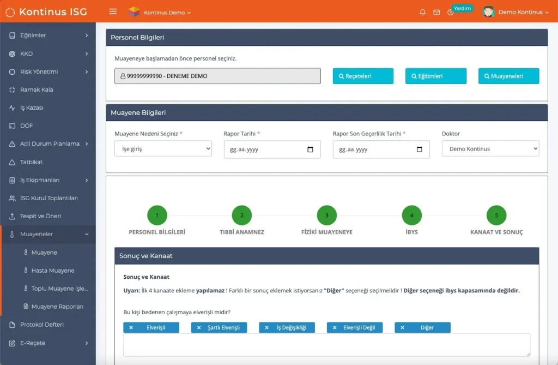
Task: Click the Ramak Kala sidebar icon
Action: pyautogui.click(x=12, y=90)
